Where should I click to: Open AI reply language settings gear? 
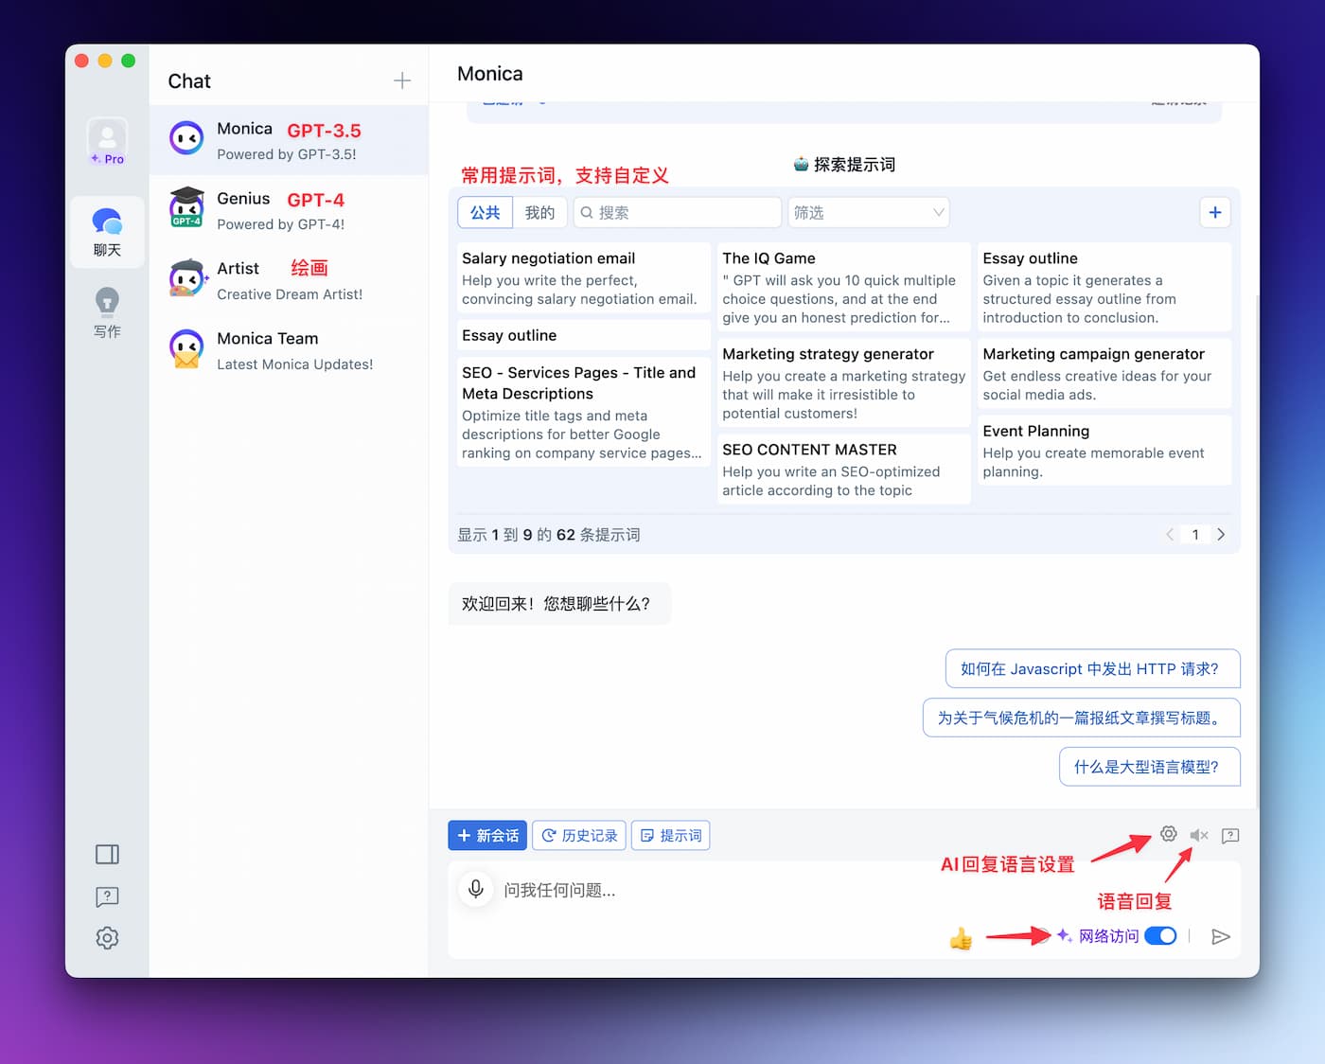[x=1169, y=834]
